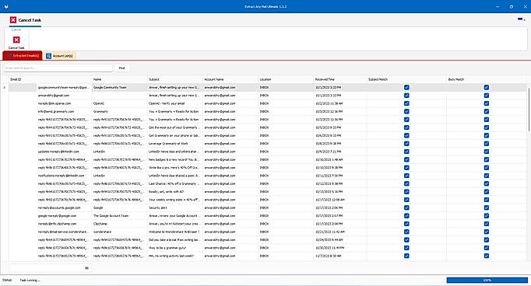
Task: Select the updates-noreply linkedin.com email cell
Action: click(x=65, y=152)
